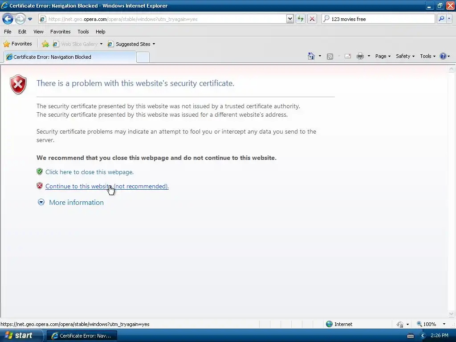456x342 pixels.
Task: Open the Favorites menu
Action: [x=61, y=32]
